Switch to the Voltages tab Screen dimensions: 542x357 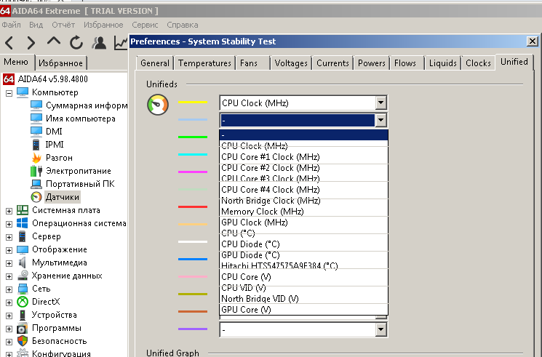[x=291, y=63]
